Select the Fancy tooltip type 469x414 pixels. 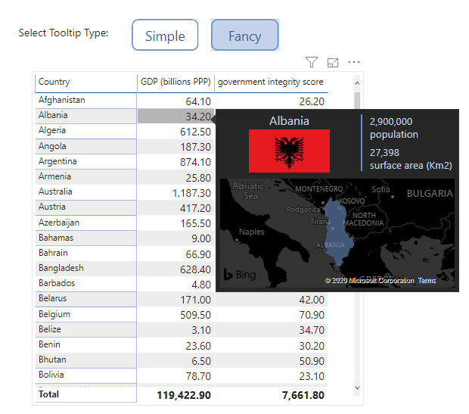(x=244, y=36)
